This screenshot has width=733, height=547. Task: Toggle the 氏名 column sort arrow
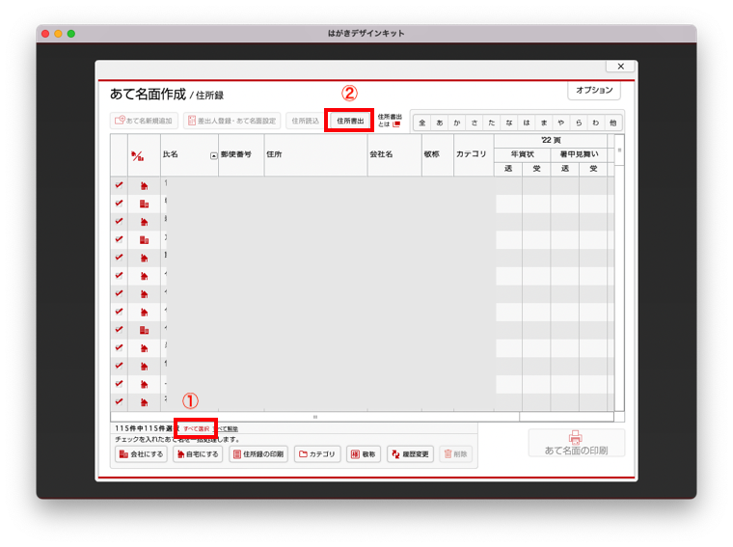tap(214, 156)
